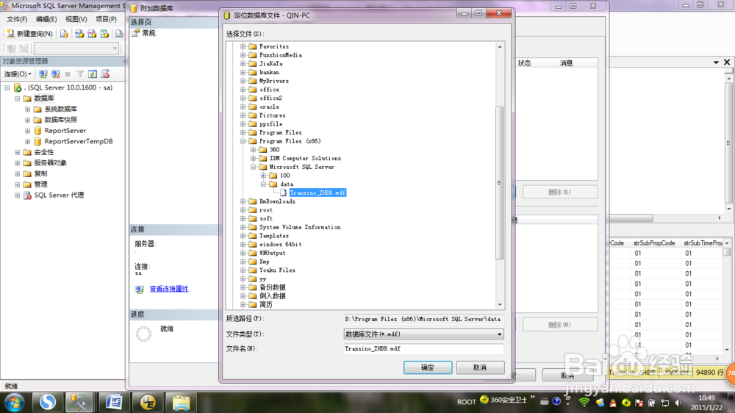Viewport: 735px width, 413px height.
Task: Click the refresh icon in Object Explorer toolbar
Action: (x=93, y=74)
